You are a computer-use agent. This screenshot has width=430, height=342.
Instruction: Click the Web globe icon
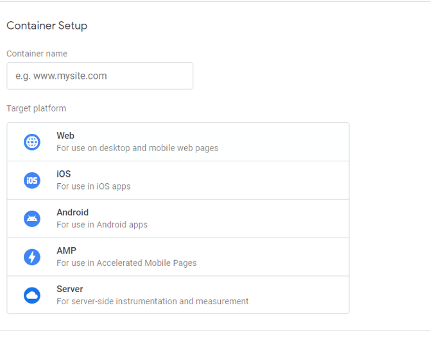pos(32,142)
